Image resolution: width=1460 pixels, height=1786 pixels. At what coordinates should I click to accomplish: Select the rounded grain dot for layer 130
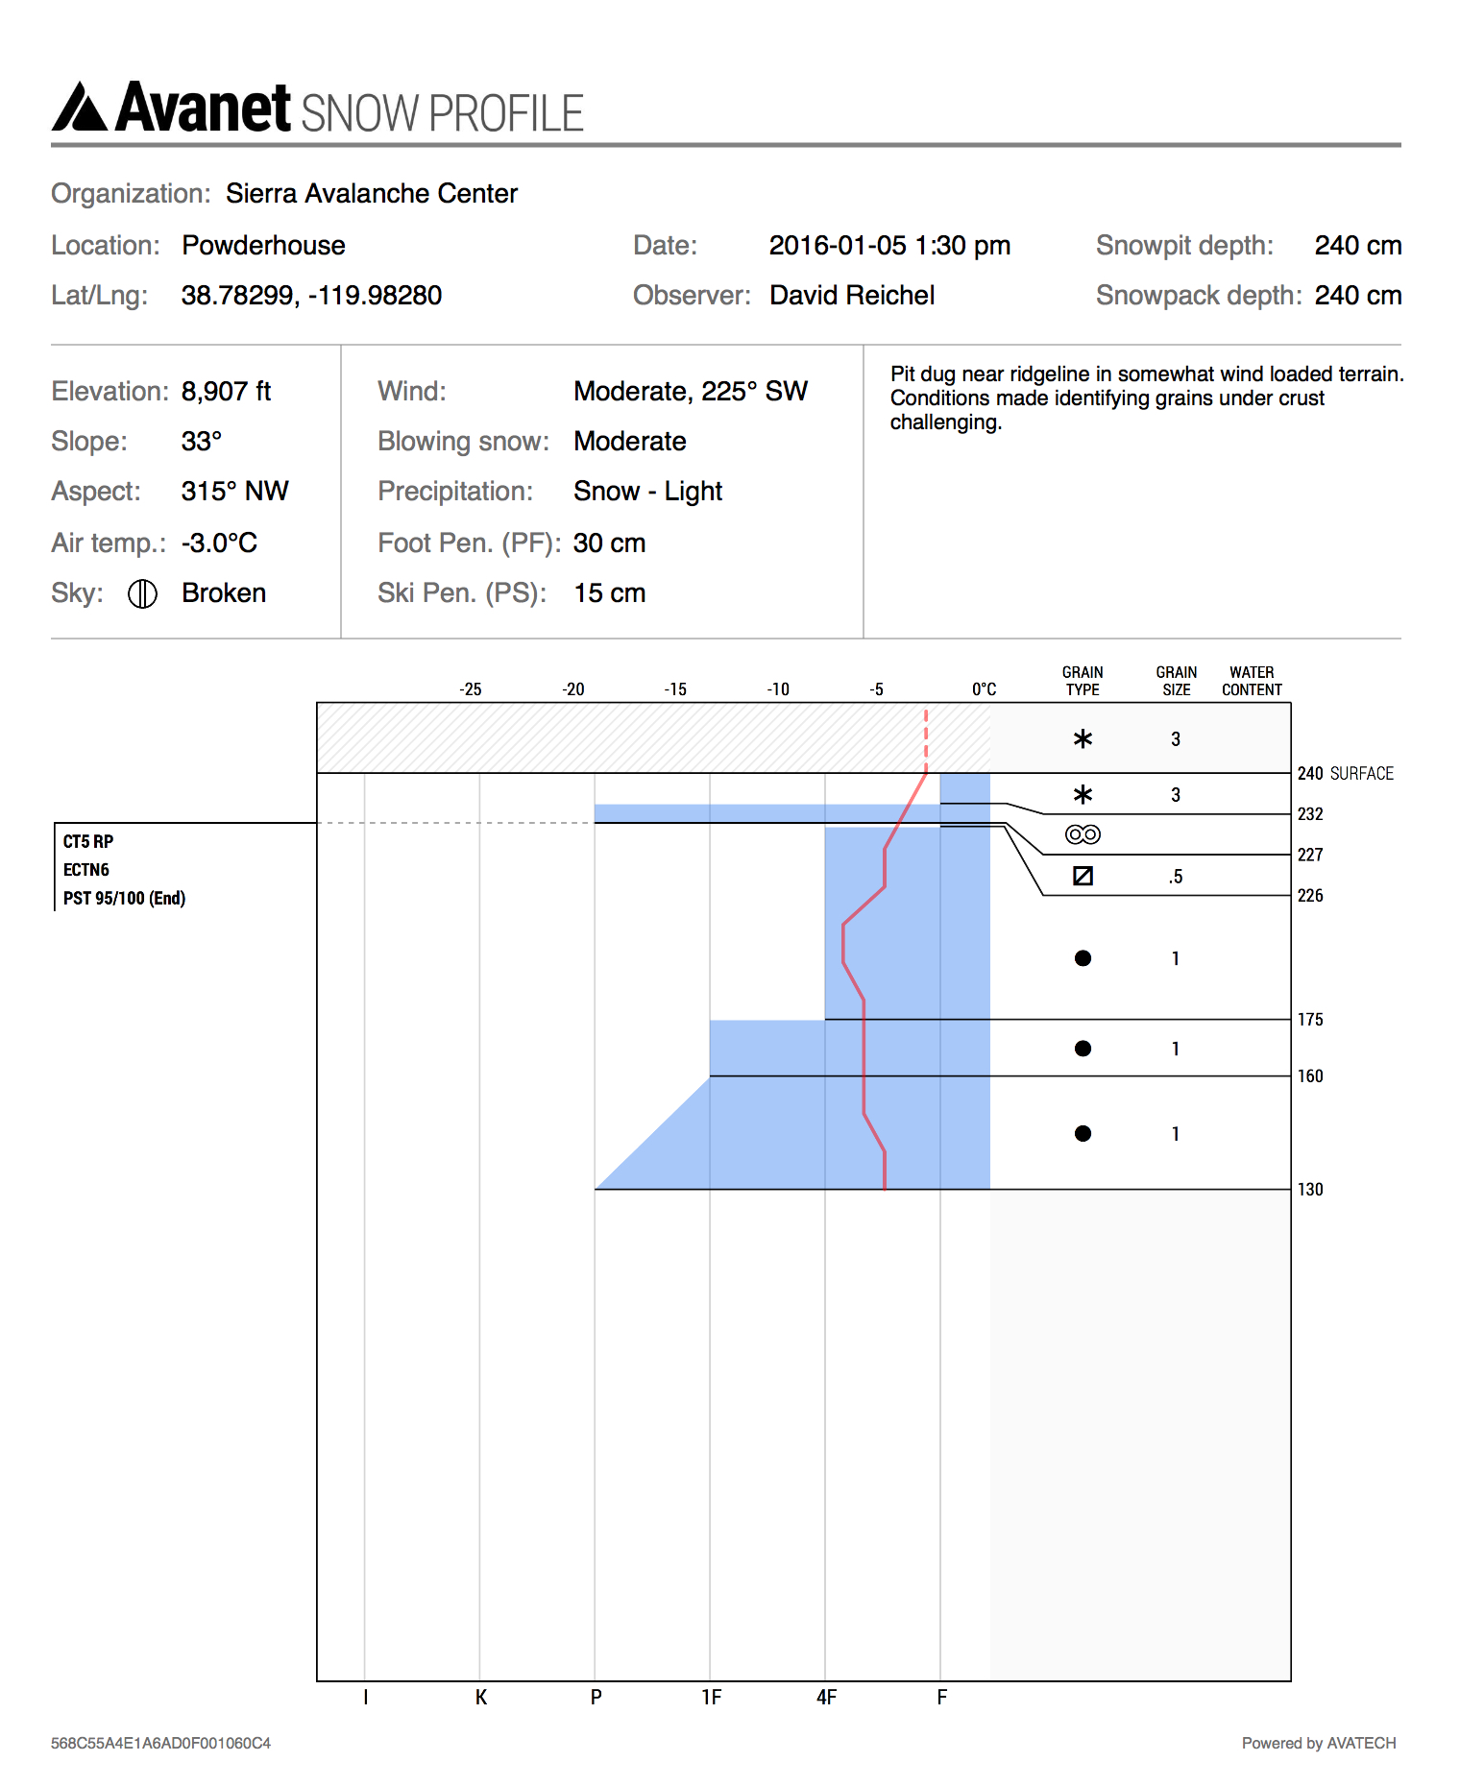[x=1083, y=1134]
